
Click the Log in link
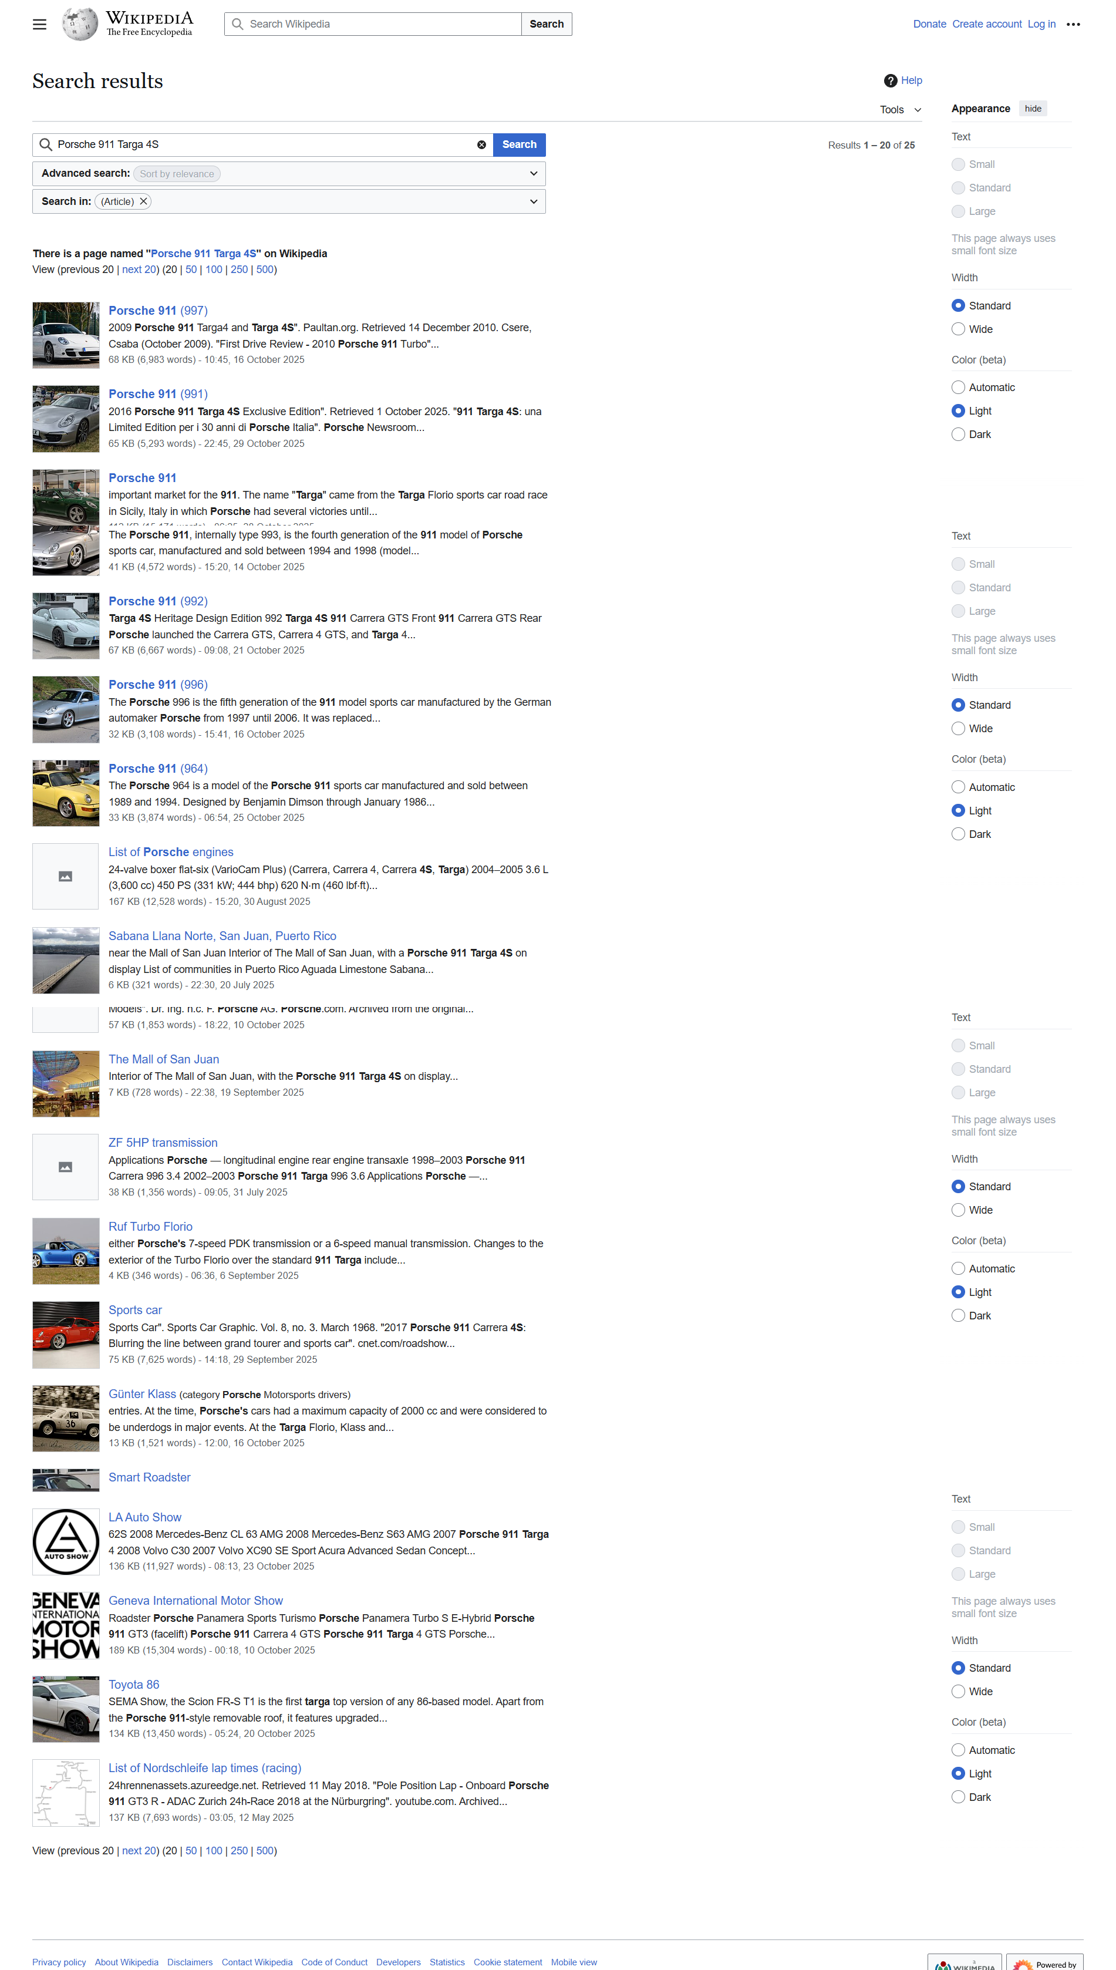1041,25
